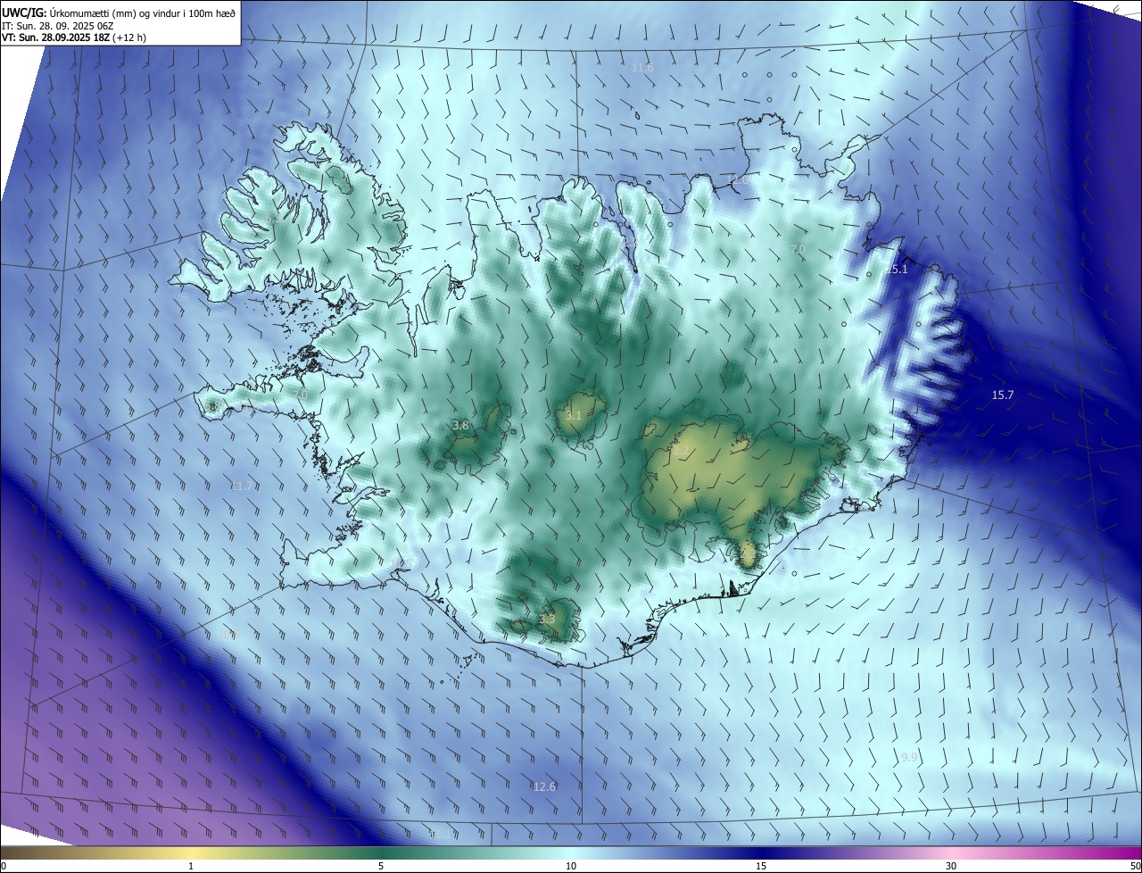Click the 10 tick label on the color scale

pos(571,866)
